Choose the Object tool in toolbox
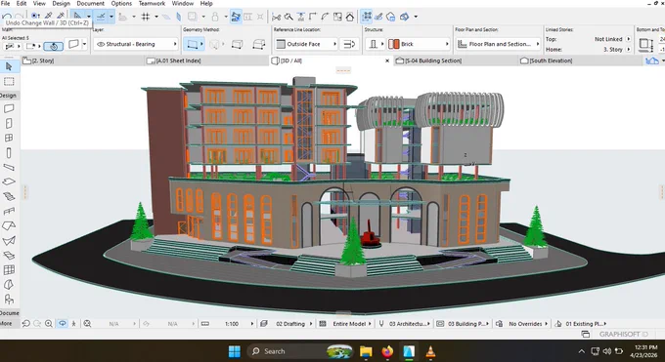This screenshot has height=362, width=665. (9, 300)
